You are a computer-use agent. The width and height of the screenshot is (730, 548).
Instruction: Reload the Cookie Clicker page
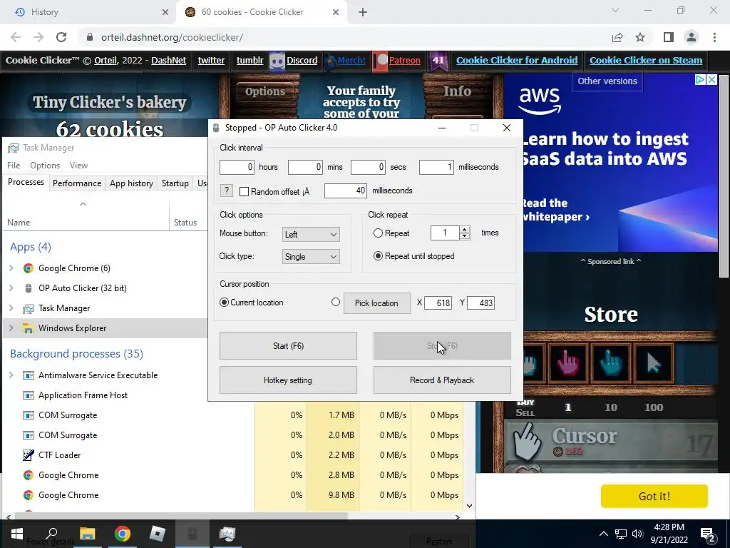point(61,37)
